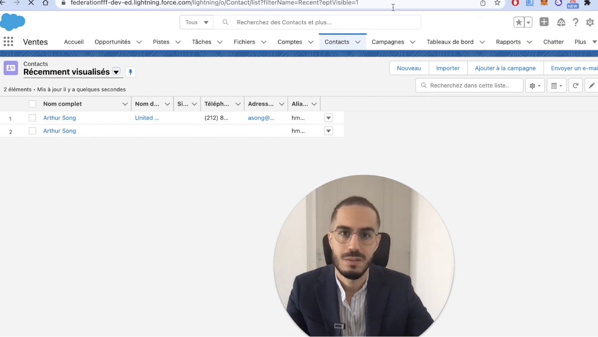The width and height of the screenshot is (598, 337).
Task: Open the Tous search scope dropdown
Action: click(x=197, y=22)
